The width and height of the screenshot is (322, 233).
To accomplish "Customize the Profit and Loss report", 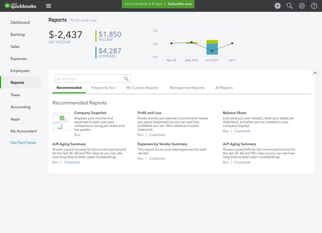I will (x=157, y=135).
